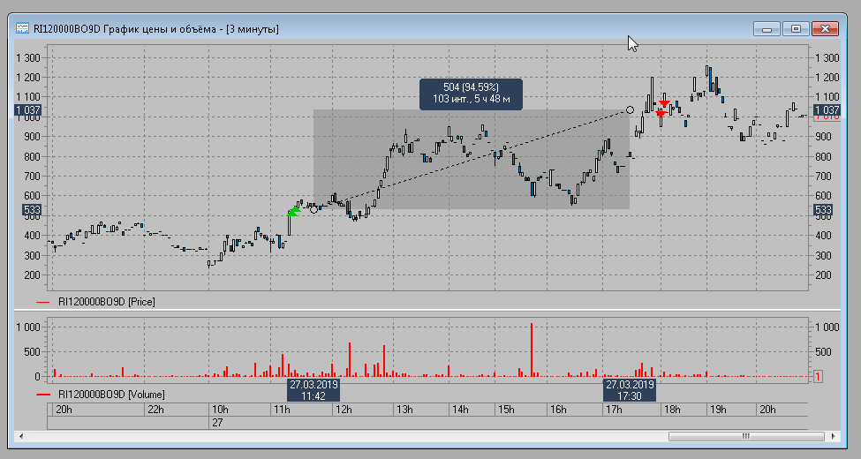This screenshot has height=459, width=861.
Task: Click the 504 (94.59%) measurement tooltip
Action: (x=471, y=94)
